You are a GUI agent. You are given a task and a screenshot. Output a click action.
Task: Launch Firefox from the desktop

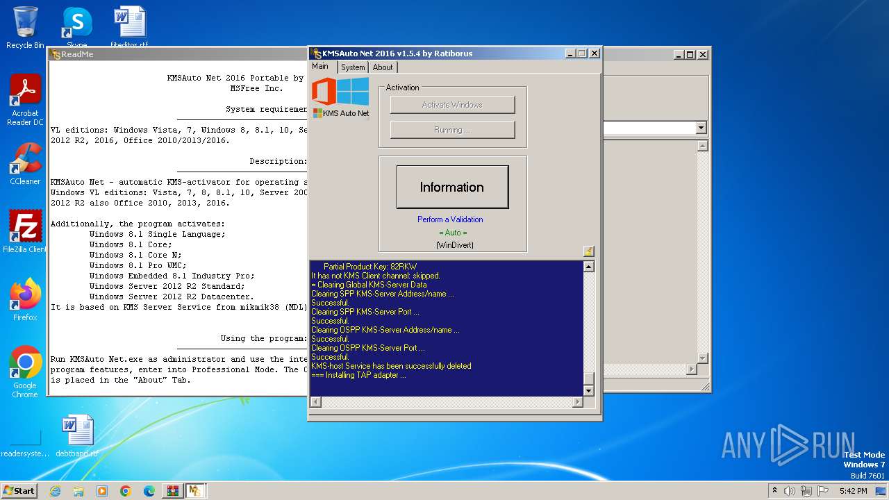[25, 300]
